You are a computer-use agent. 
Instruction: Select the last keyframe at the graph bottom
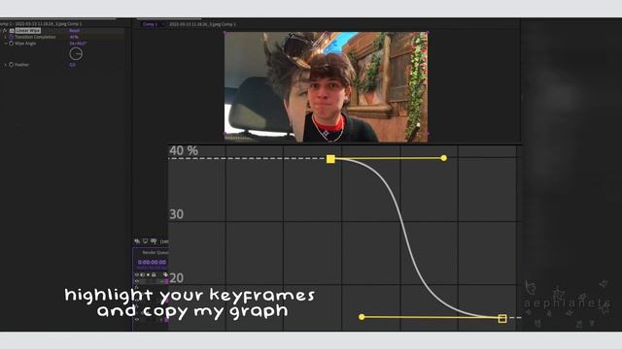[502, 319]
